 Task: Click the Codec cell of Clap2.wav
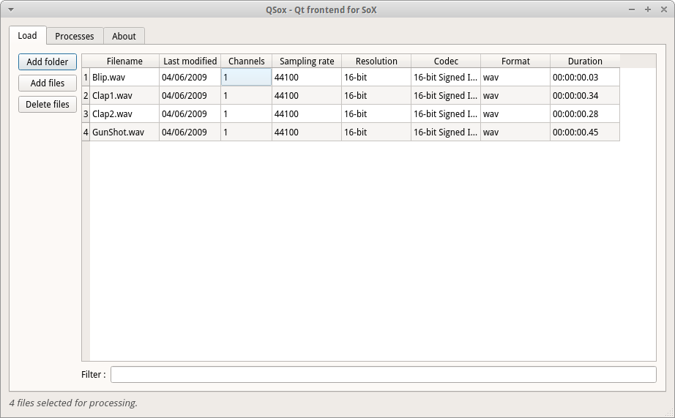(446, 114)
